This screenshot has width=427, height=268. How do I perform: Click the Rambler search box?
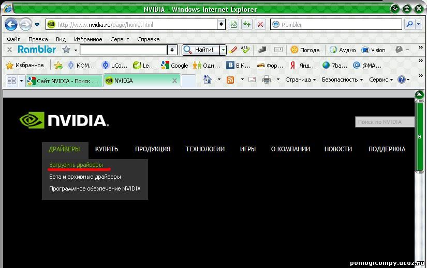pyautogui.click(x=336, y=24)
